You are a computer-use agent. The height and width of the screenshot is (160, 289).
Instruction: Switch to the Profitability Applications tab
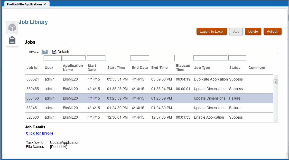point(24,4)
